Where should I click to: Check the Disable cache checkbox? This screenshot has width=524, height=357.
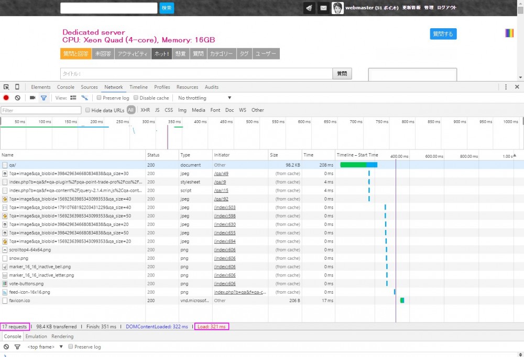pos(136,98)
